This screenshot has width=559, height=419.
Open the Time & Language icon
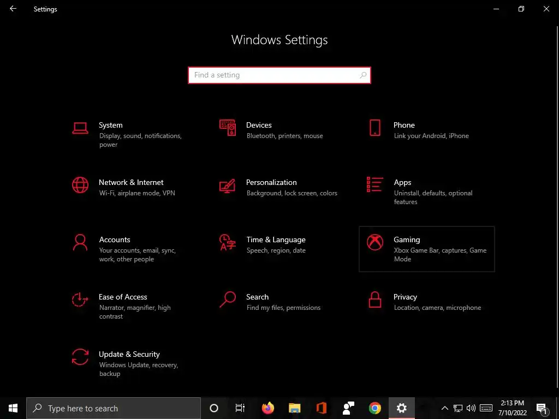(228, 242)
